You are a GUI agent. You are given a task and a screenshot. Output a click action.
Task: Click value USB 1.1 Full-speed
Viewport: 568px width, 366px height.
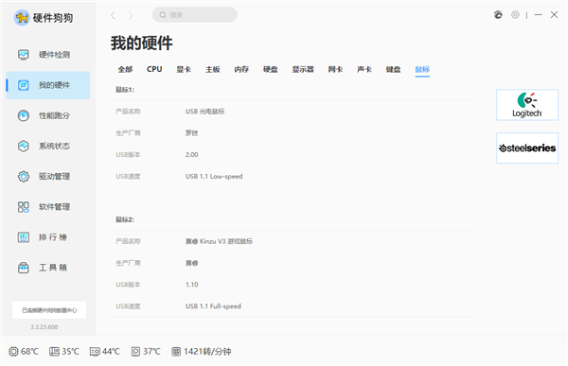pos(213,306)
